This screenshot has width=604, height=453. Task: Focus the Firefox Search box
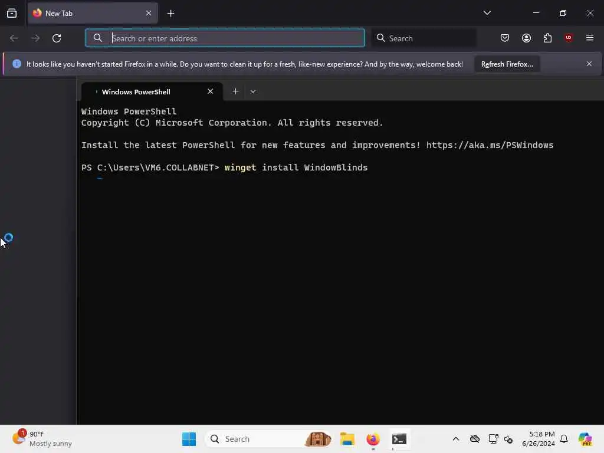pos(424,38)
